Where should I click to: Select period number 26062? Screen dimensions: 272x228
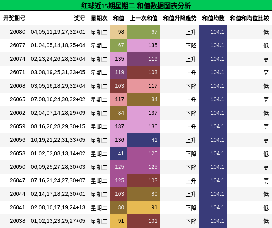(17, 113)
